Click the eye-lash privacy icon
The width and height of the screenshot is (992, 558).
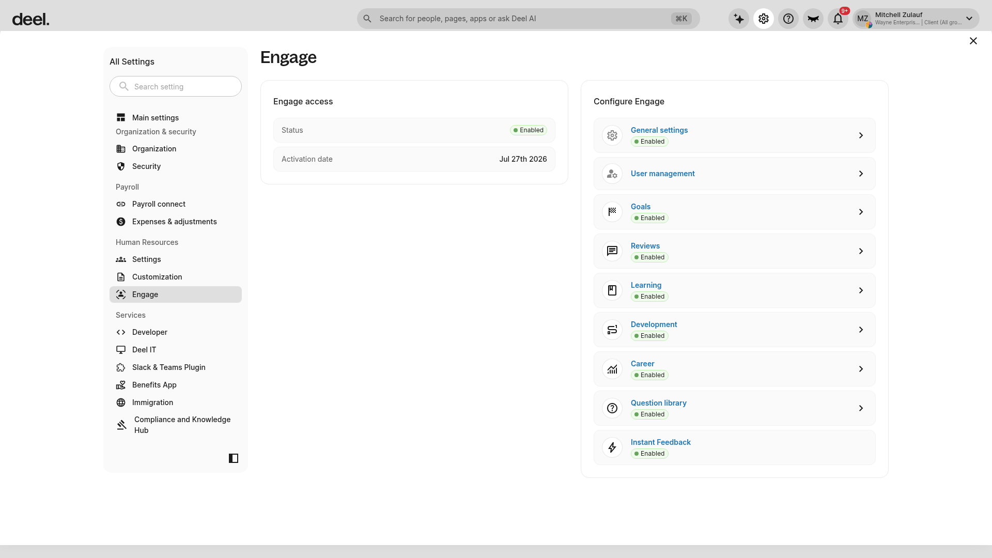click(813, 19)
